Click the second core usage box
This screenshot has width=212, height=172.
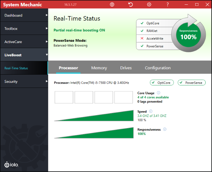pyautogui.click(x=84, y=97)
